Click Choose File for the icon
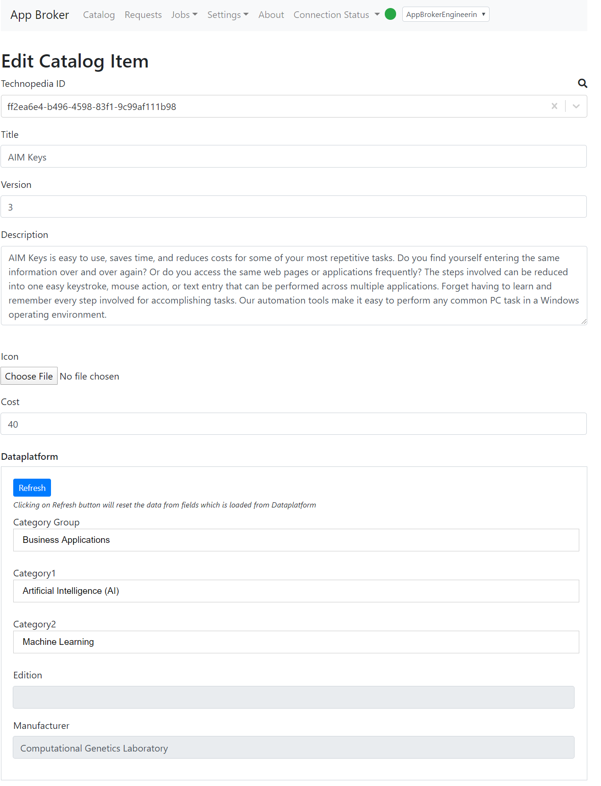This screenshot has height=786, width=601. click(x=29, y=376)
